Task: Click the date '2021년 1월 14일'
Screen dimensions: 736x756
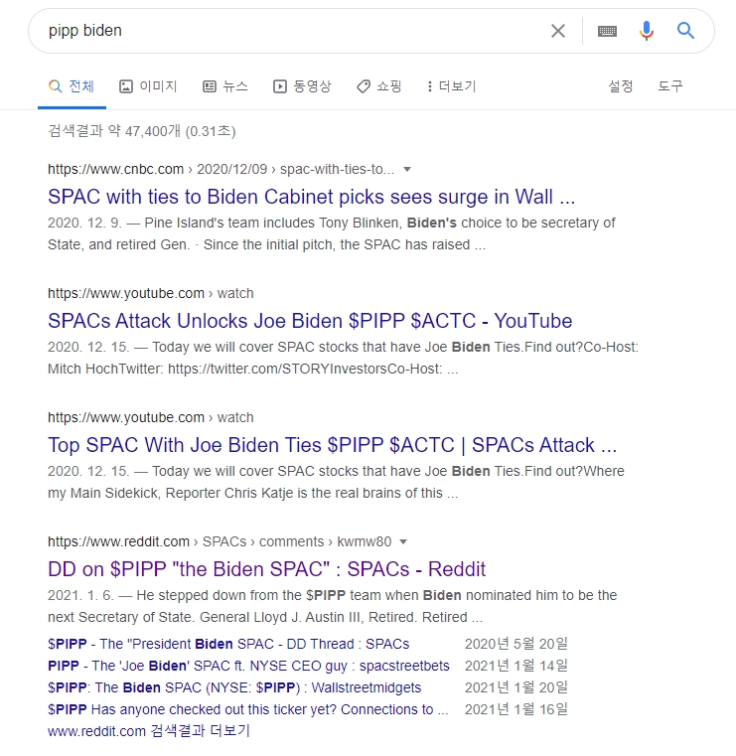Action: (x=516, y=666)
